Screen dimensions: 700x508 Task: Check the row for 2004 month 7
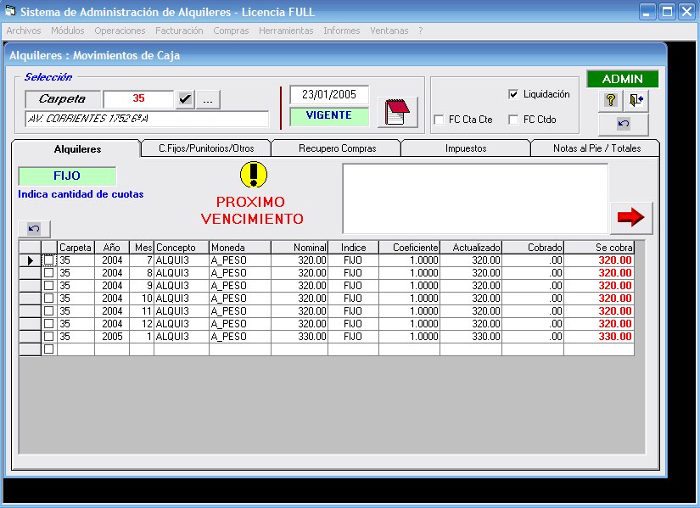(x=49, y=260)
